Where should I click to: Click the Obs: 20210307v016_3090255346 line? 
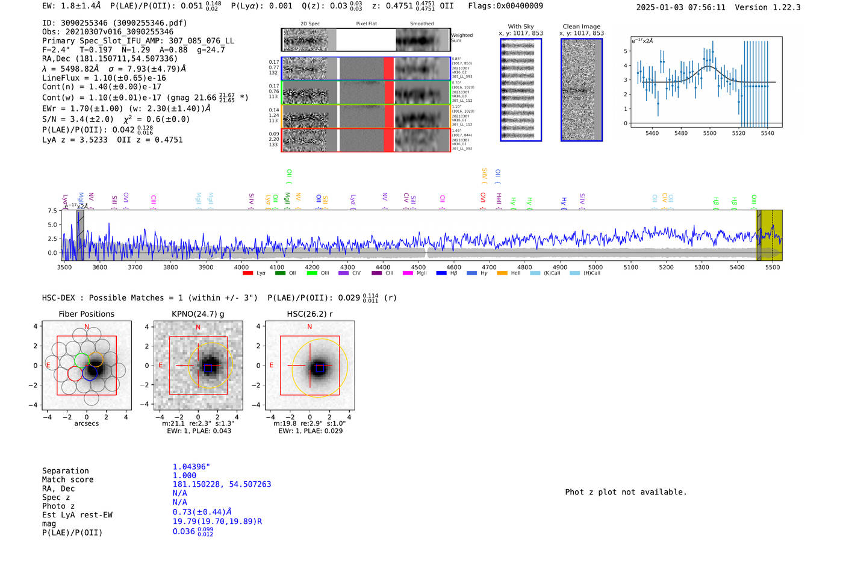(x=108, y=32)
